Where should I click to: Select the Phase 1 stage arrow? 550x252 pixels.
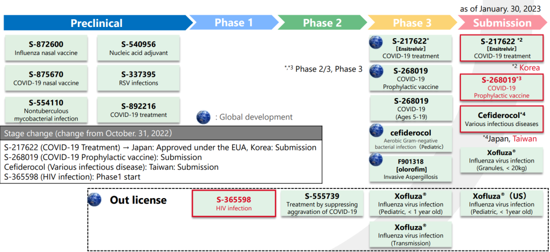pos(233,23)
